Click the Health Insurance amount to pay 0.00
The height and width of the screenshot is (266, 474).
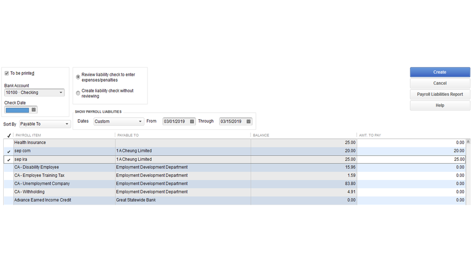coord(411,142)
